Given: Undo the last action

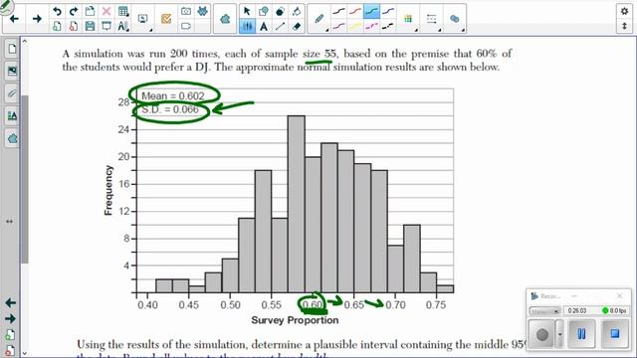Looking at the screenshot, I should [57, 11].
